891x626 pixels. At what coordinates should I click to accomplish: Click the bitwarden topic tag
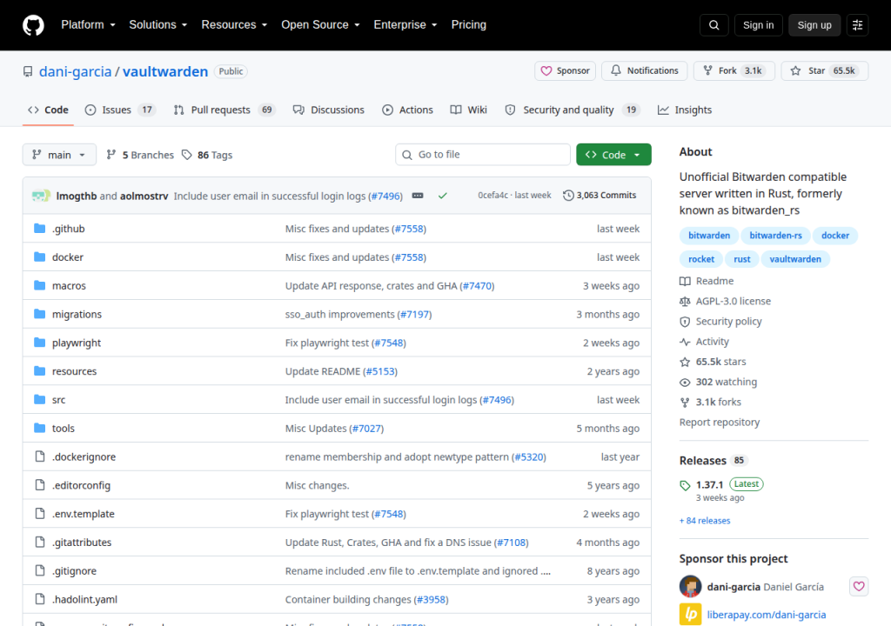(x=709, y=235)
